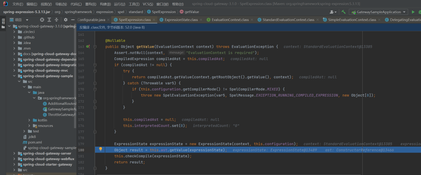Open the 帮助(H) menu
The width and height of the screenshot is (421, 175).
178,4
